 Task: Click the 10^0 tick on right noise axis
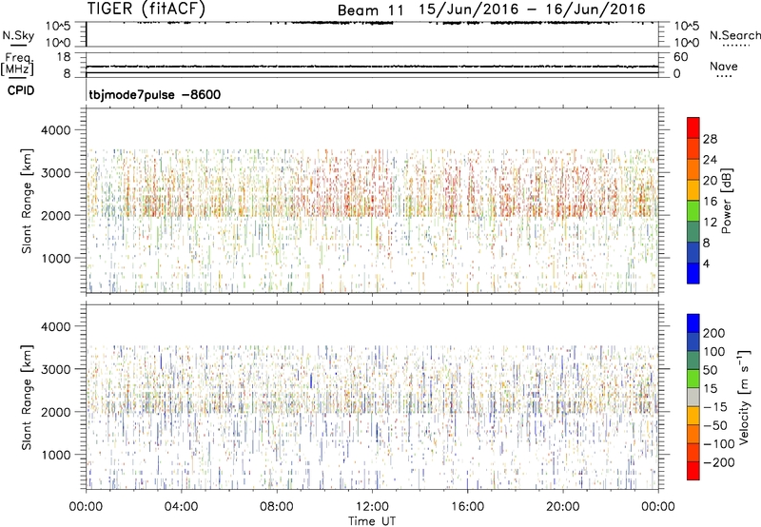pos(686,43)
